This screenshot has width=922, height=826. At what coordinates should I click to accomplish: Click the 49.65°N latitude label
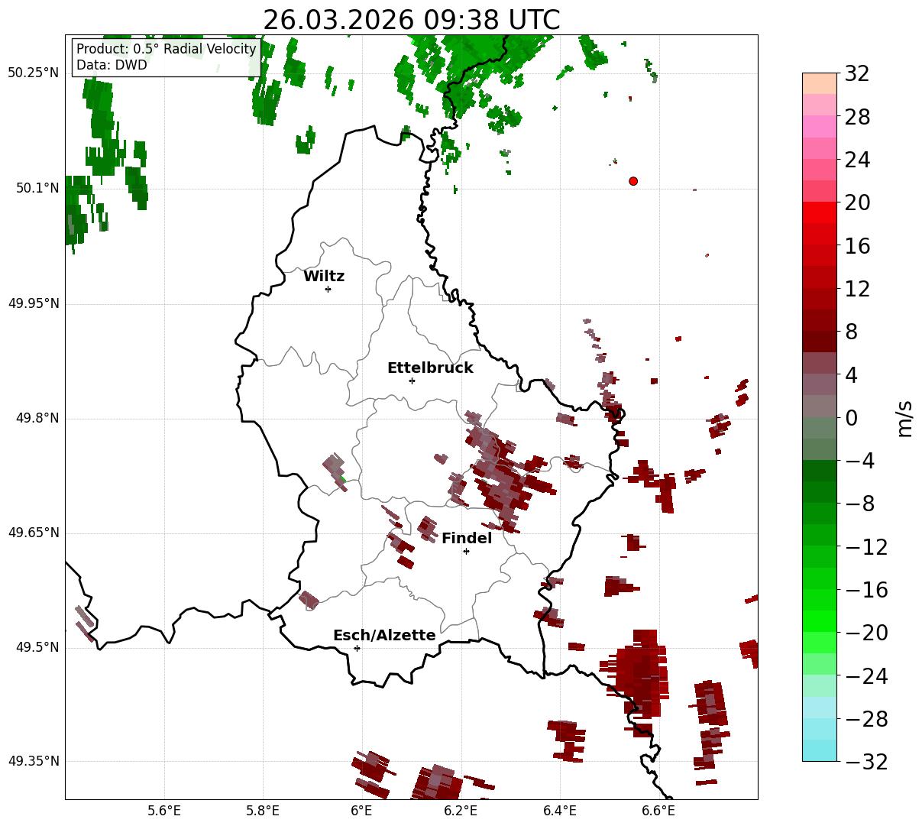(34, 533)
